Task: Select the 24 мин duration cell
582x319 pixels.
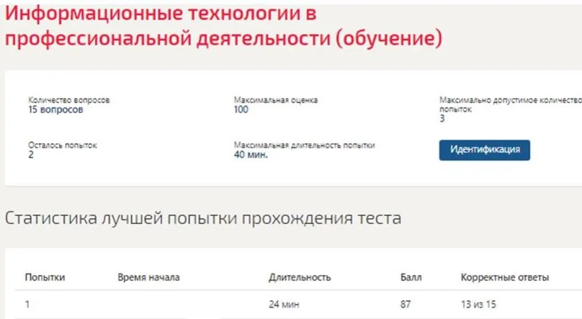Action: pyautogui.click(x=284, y=305)
